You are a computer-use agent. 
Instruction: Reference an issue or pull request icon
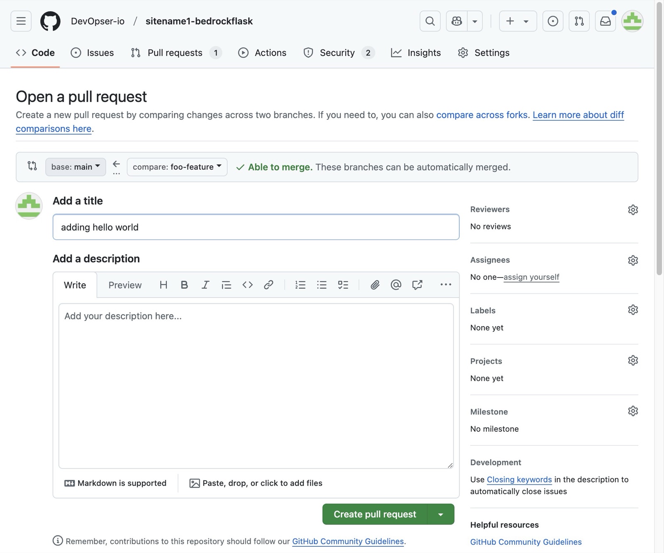(x=417, y=285)
